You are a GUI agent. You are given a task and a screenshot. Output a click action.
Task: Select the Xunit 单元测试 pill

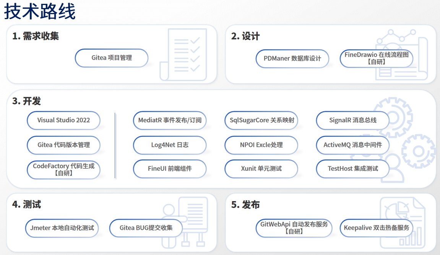tap(261, 169)
